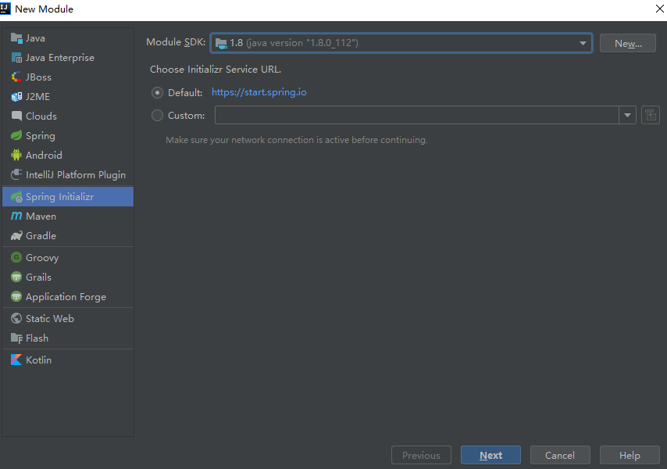This screenshot has width=667, height=469.
Task: Focus the Custom URL text field
Action: point(417,115)
